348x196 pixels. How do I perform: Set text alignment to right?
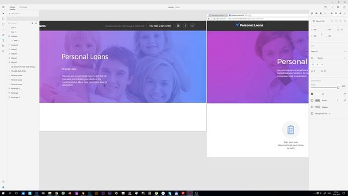click(x=322, y=64)
